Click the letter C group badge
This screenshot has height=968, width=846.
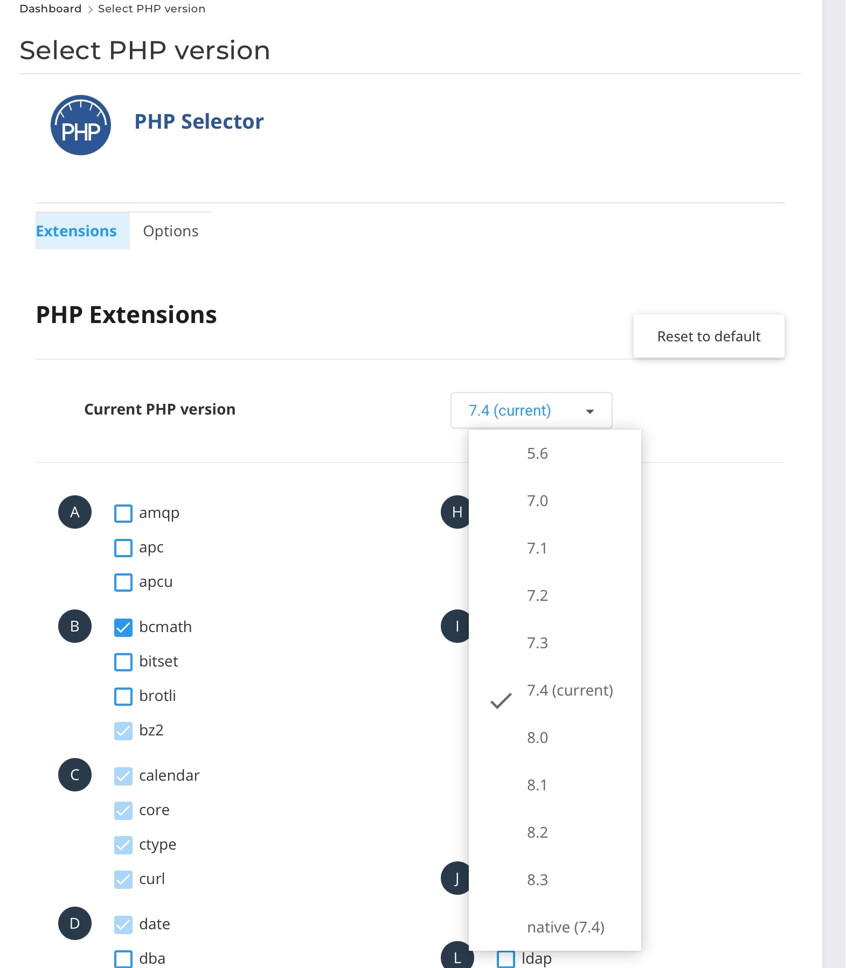coord(75,775)
